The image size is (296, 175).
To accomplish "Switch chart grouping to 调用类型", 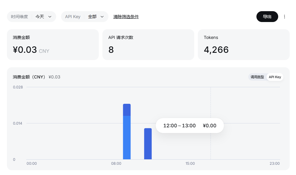I will coord(257,77).
